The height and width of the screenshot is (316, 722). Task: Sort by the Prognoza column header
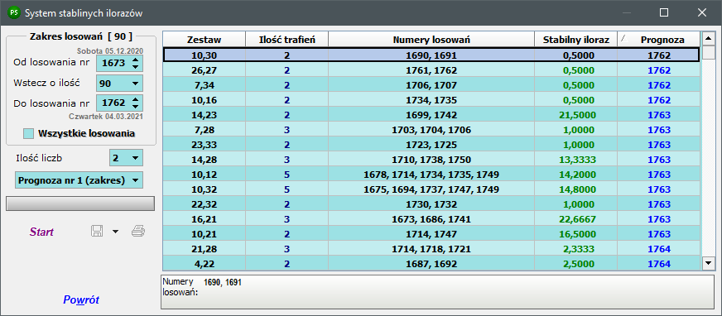(659, 40)
